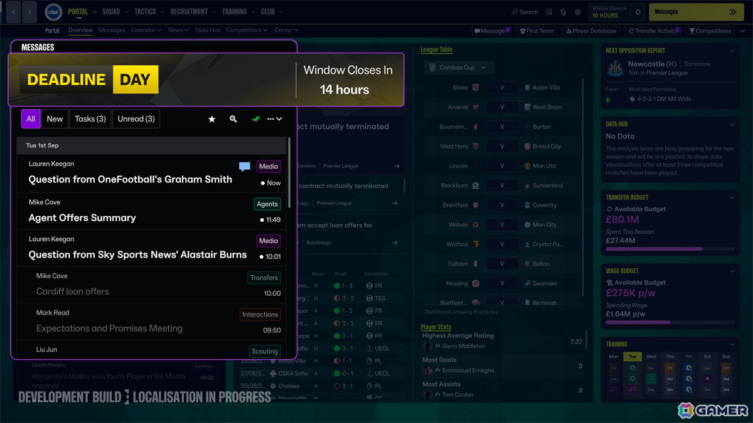753x423 pixels.
Task: Click Emmanuel Emegha player portrait icon
Action: 428,370
